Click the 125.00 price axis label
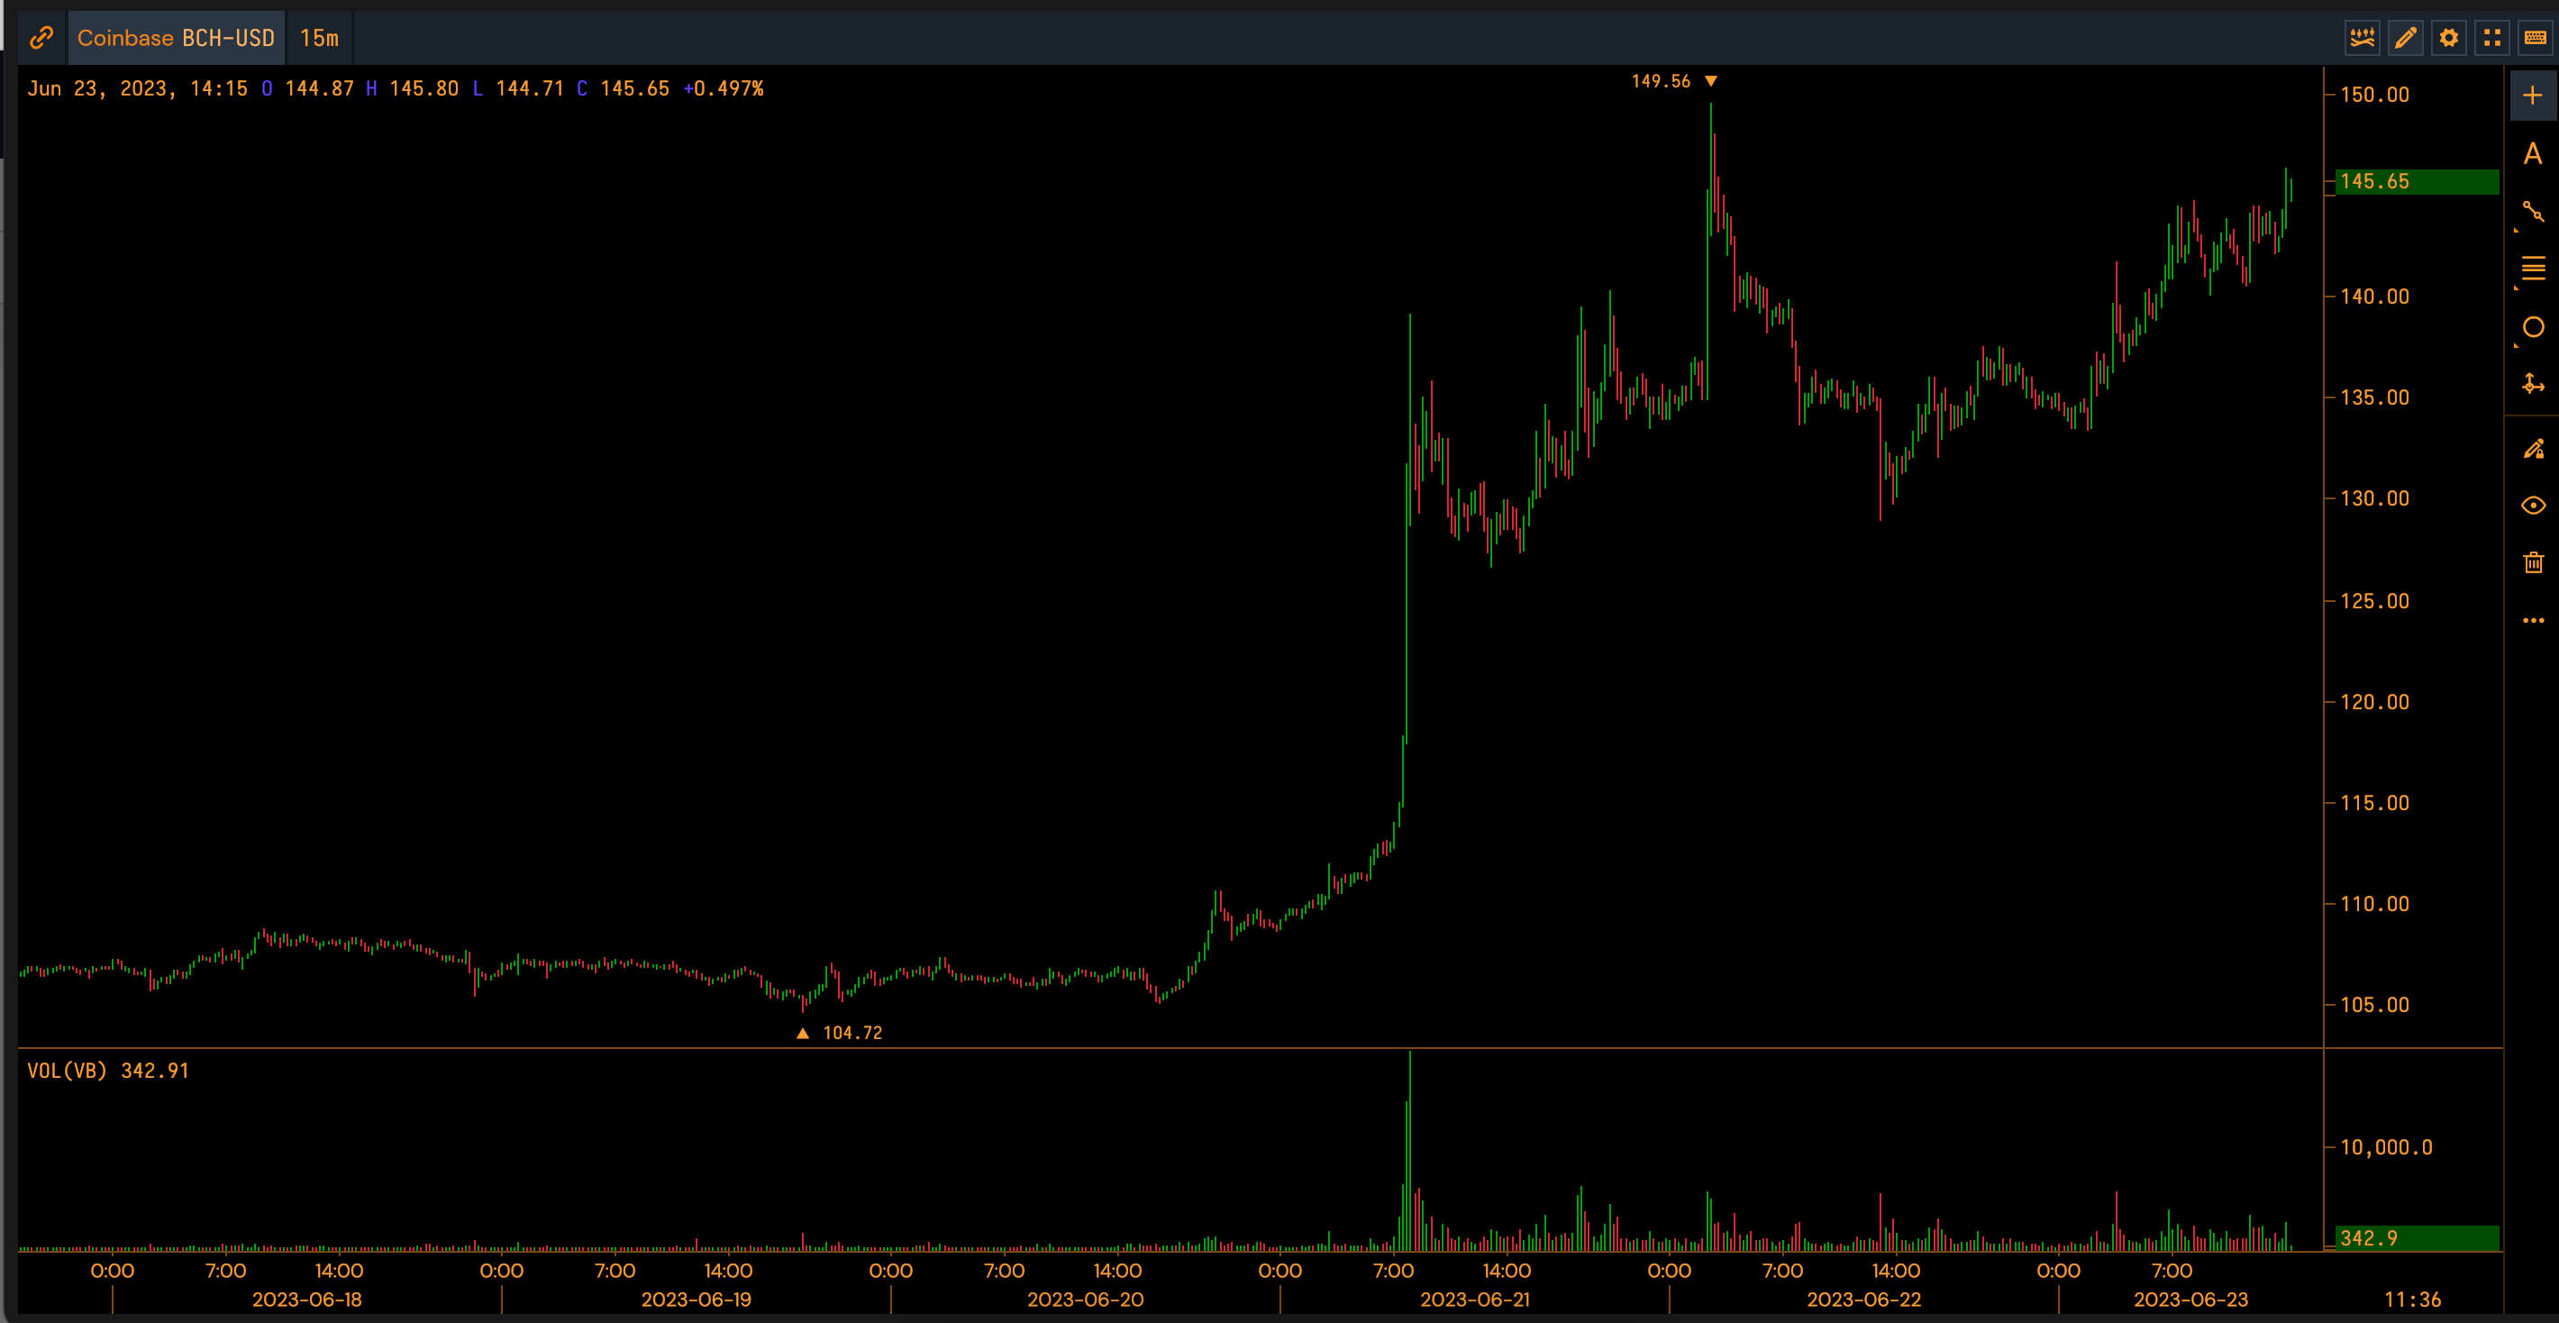The height and width of the screenshot is (1323, 2559). 2374,601
